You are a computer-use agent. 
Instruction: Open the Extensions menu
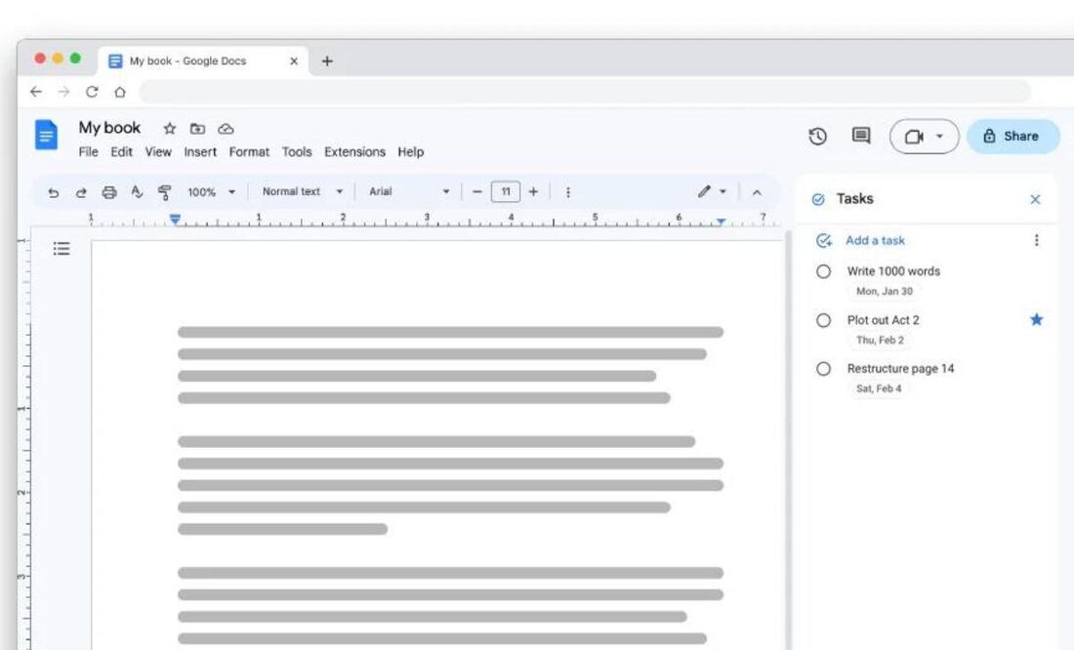[x=354, y=152]
